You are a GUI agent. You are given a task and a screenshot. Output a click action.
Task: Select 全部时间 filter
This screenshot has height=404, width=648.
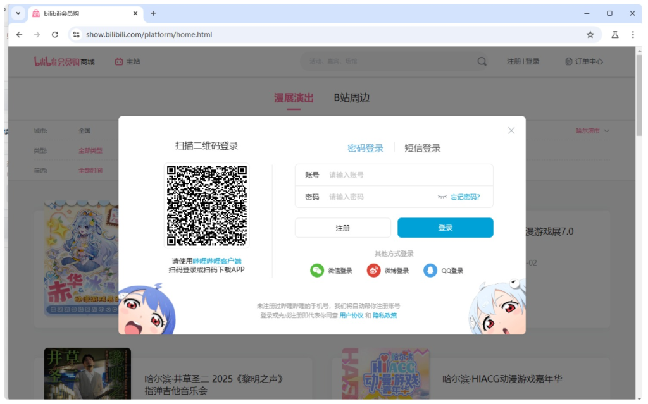pos(90,170)
